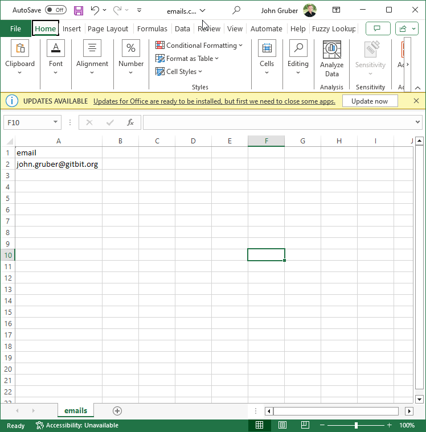Open Cell Styles gallery

tap(179, 72)
